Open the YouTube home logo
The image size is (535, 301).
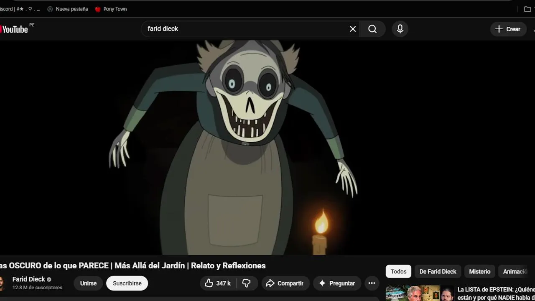coord(14,29)
